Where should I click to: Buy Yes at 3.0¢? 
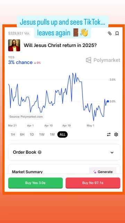pyautogui.click(x=35, y=183)
